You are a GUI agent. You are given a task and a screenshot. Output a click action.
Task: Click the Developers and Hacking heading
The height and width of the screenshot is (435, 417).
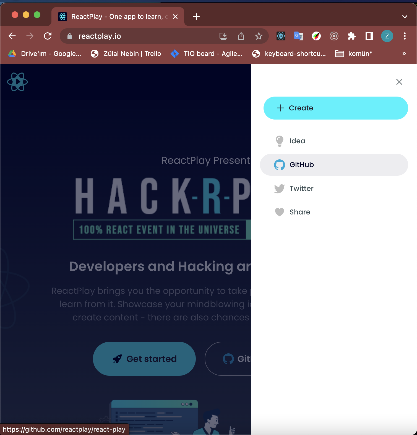pos(160,266)
